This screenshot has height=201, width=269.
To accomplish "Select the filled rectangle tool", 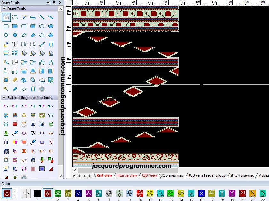I will pos(15,26).
